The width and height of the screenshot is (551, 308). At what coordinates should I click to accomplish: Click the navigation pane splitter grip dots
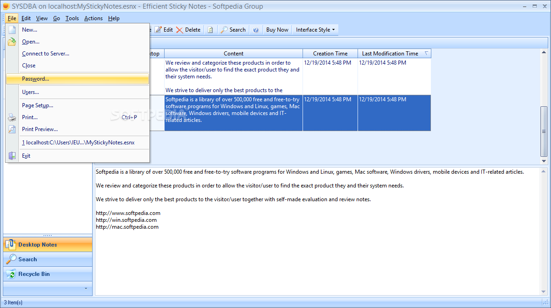[48, 236]
